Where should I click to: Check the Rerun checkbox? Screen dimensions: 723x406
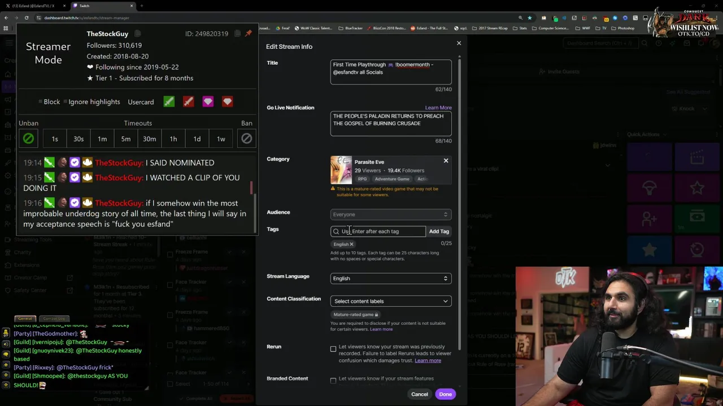click(x=333, y=349)
